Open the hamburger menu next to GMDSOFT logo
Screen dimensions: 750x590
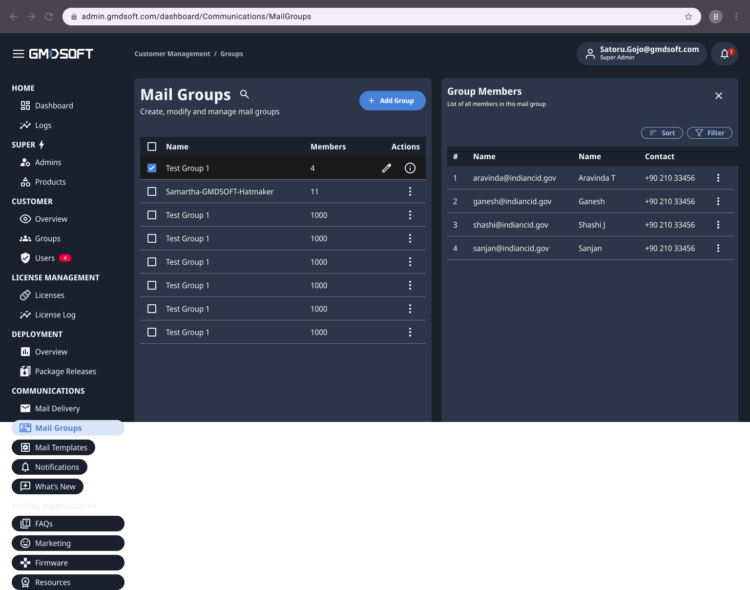(19, 54)
